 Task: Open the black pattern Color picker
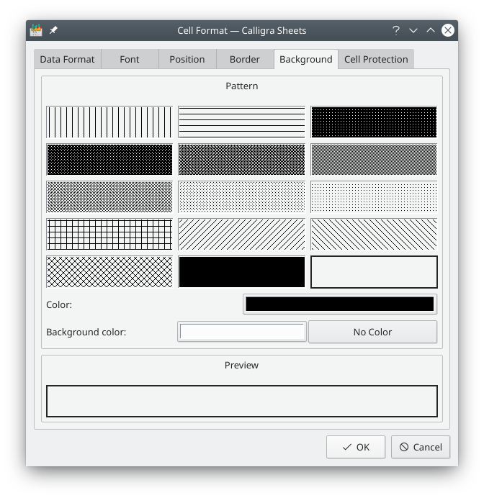pyautogui.click(x=340, y=304)
